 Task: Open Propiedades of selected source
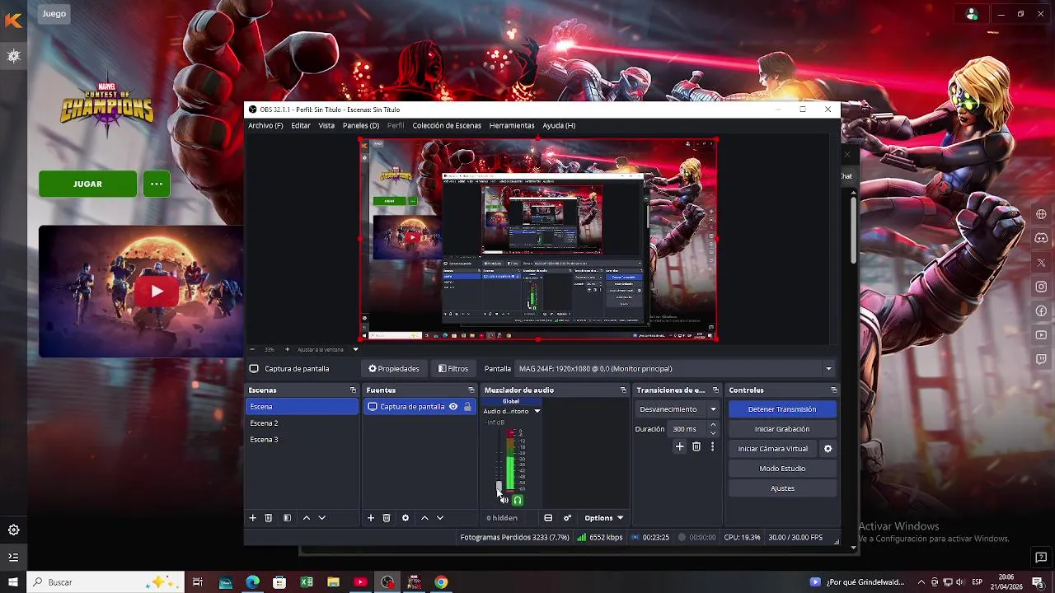pos(394,369)
